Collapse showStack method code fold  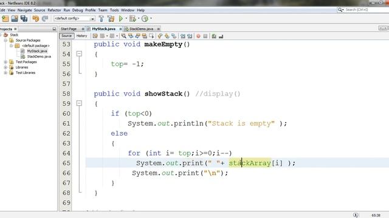tap(79, 103)
